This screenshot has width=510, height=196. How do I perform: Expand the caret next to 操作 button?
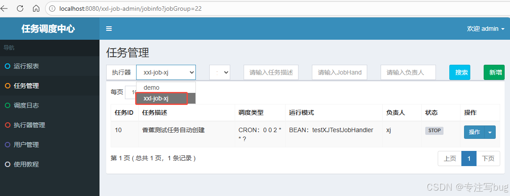490,132
